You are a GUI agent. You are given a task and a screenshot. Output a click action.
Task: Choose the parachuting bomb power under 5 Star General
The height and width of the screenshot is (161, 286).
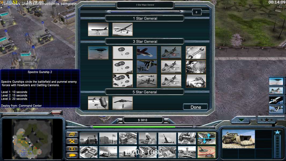[98, 103]
